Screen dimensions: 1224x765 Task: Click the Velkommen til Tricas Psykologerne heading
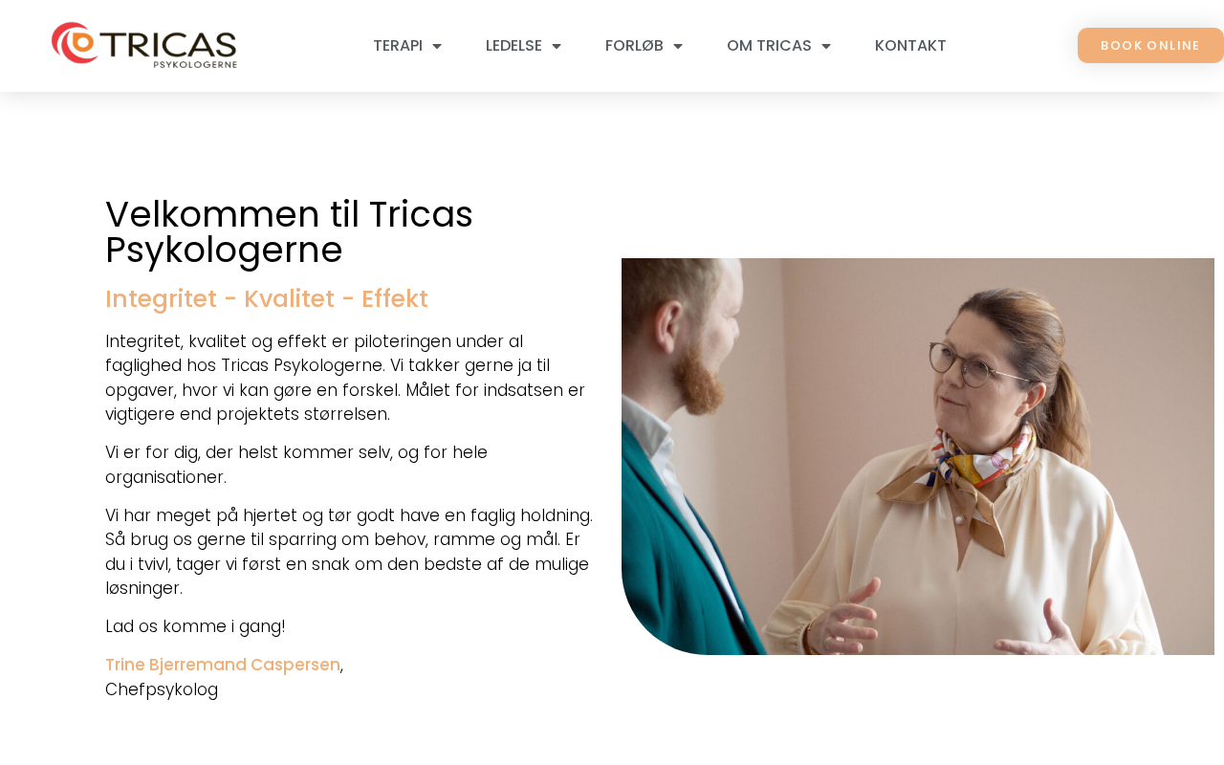(x=289, y=232)
